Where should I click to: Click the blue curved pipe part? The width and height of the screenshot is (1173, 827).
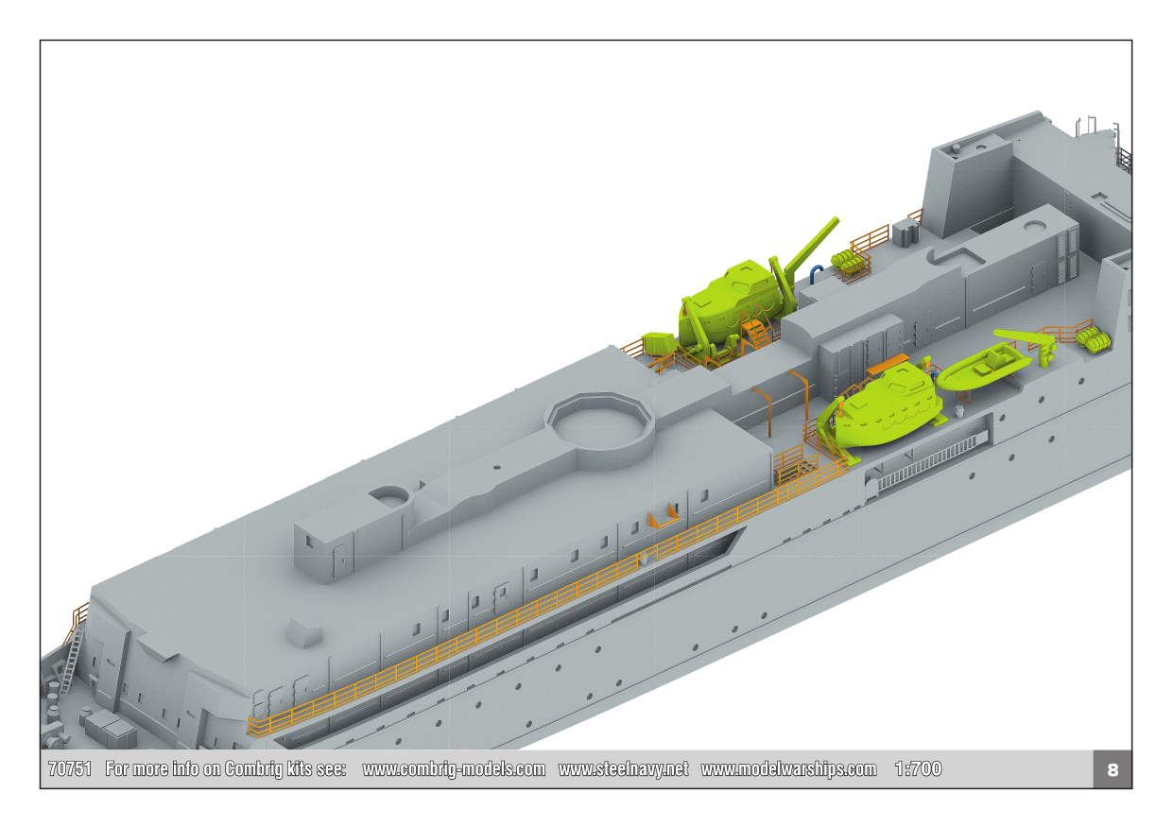pyautogui.click(x=816, y=272)
